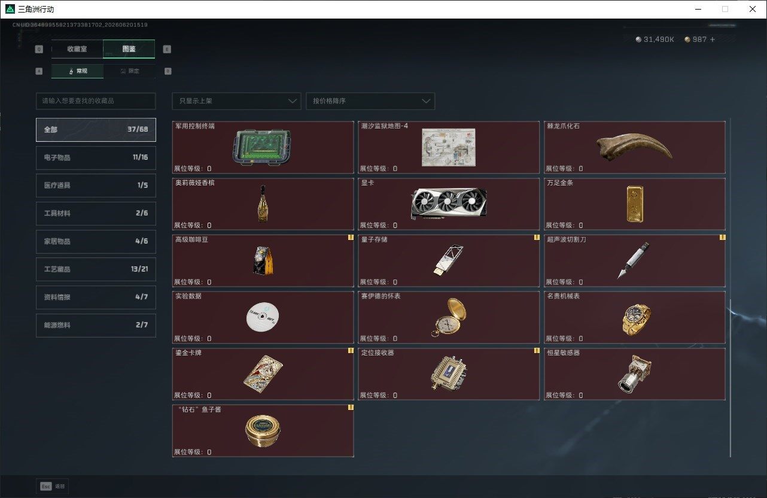Click the yellow badge on 鱼子酱 card
The height and width of the screenshot is (498, 767).
tap(351, 408)
